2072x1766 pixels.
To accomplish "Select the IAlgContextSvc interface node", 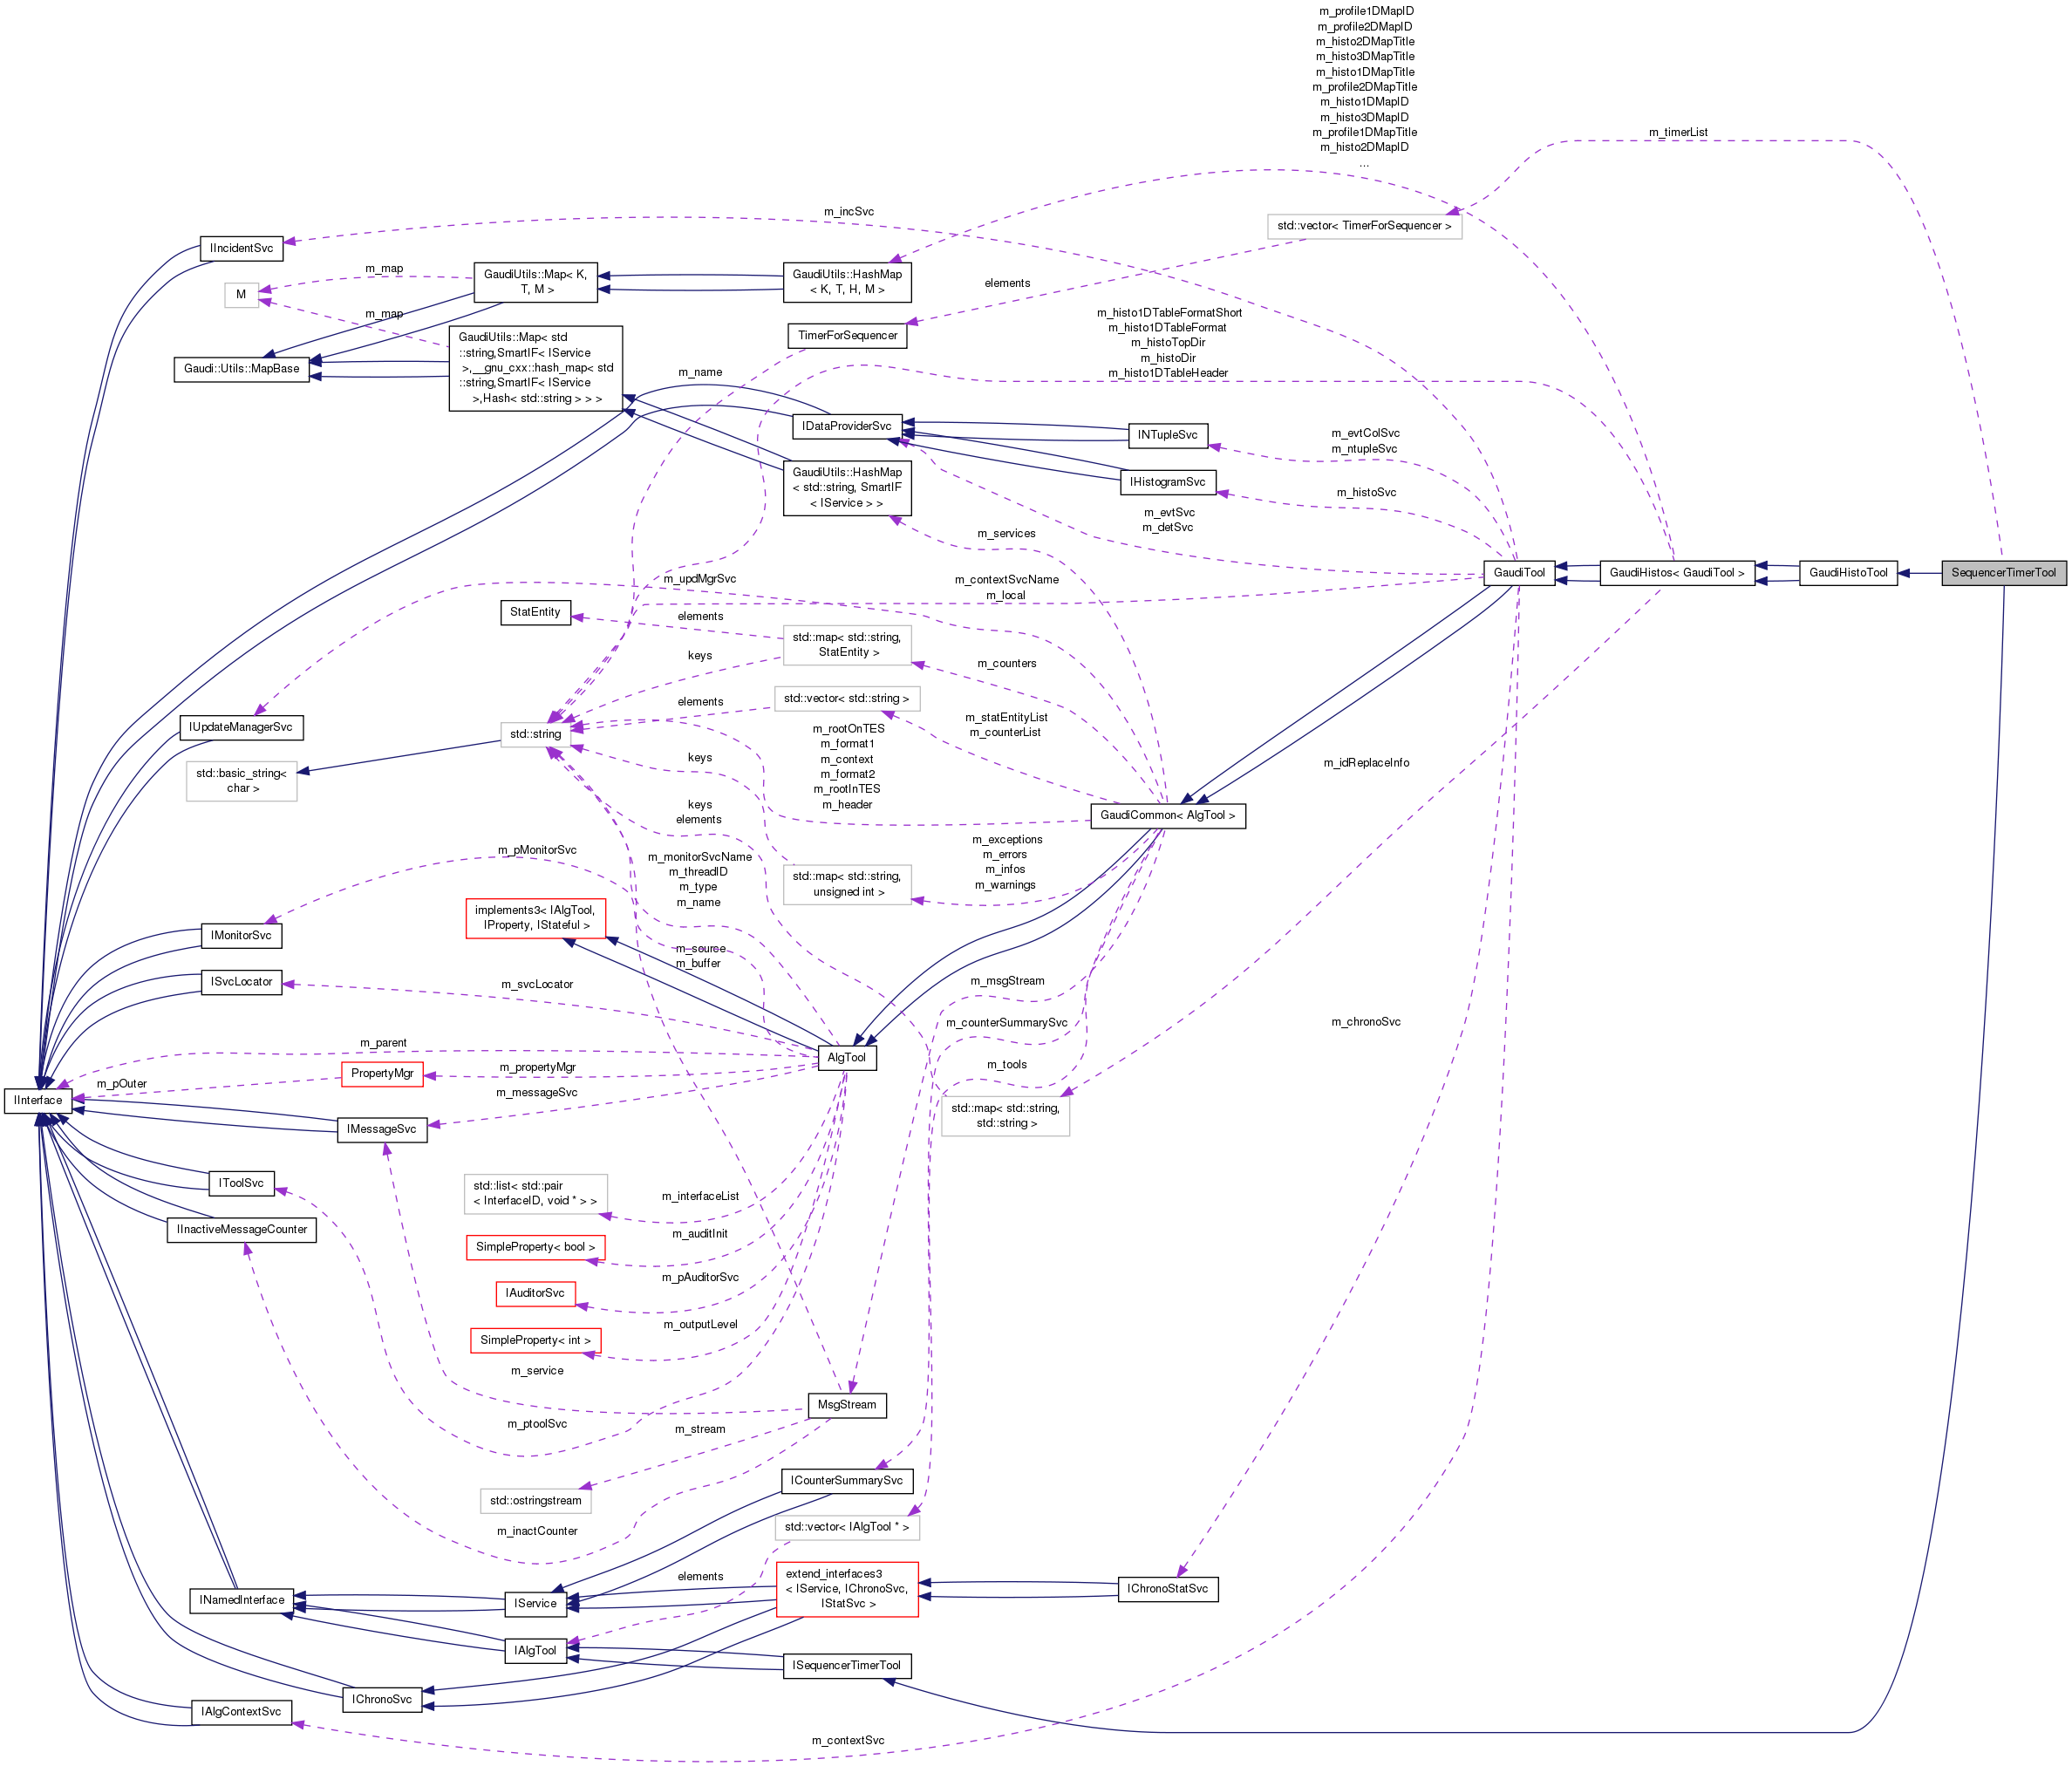I will coord(241,1711).
